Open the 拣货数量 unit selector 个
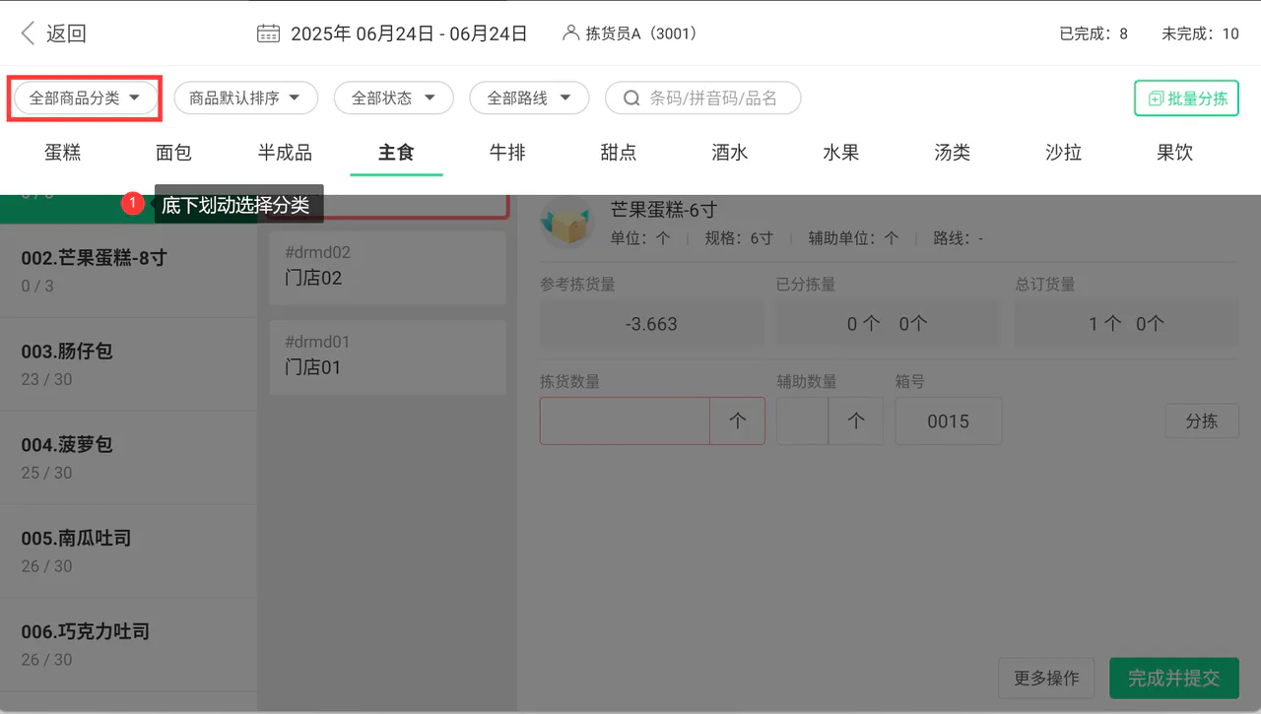1261x714 pixels. pos(738,422)
